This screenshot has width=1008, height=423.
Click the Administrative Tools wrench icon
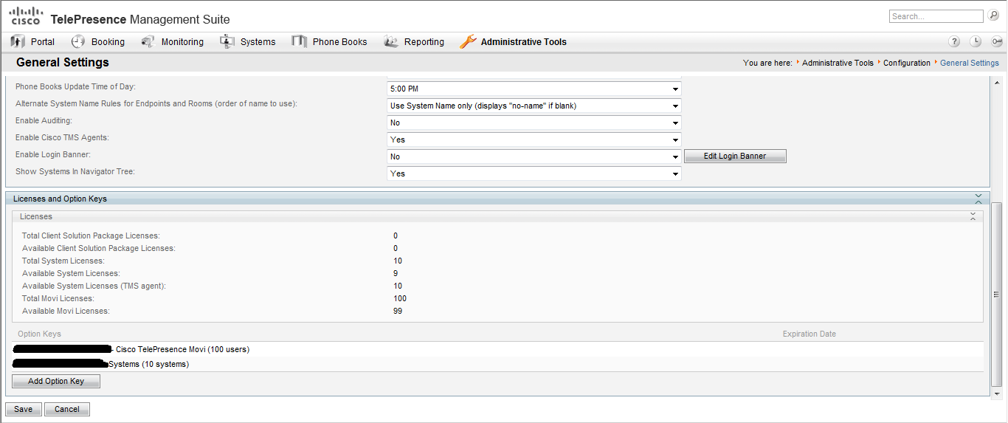468,42
